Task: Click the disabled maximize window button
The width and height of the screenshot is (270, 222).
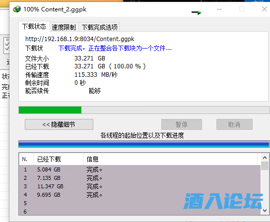Action: pyautogui.click(x=242, y=9)
